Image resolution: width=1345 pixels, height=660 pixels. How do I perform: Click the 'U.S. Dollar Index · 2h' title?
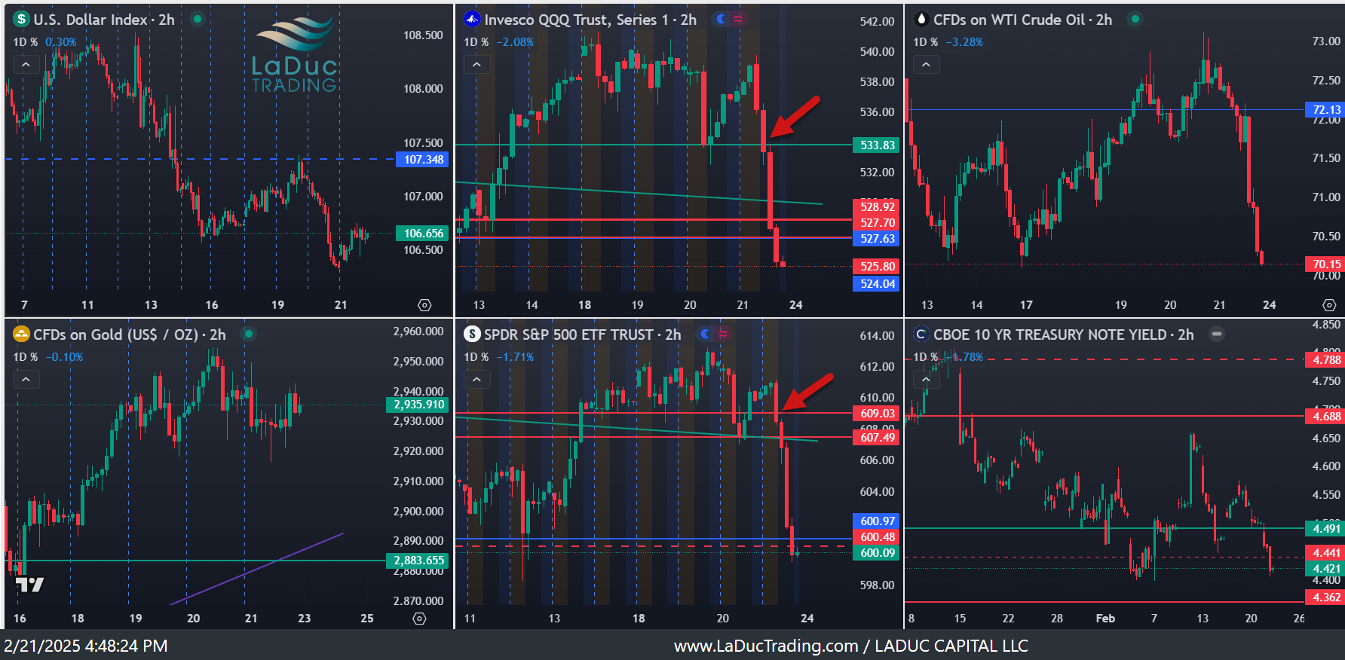104,20
